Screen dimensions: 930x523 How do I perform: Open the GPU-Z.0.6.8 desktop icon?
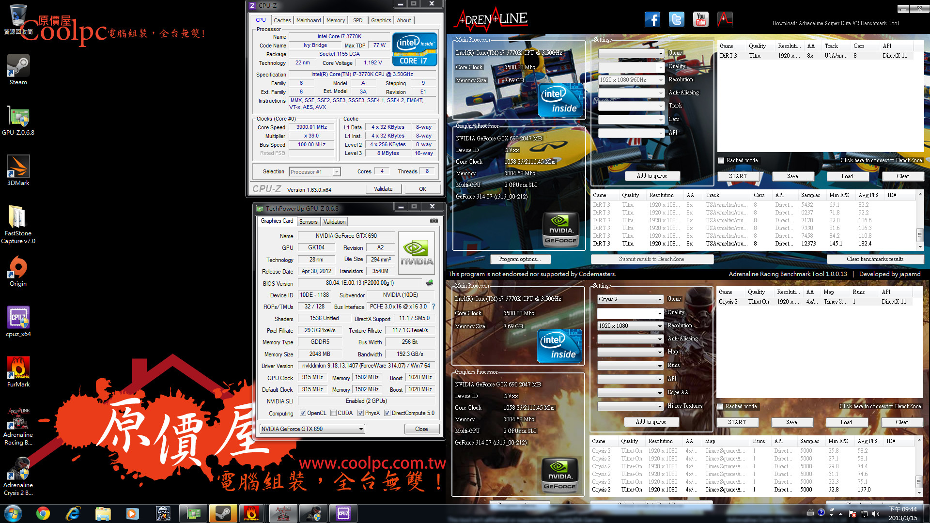coord(18,120)
